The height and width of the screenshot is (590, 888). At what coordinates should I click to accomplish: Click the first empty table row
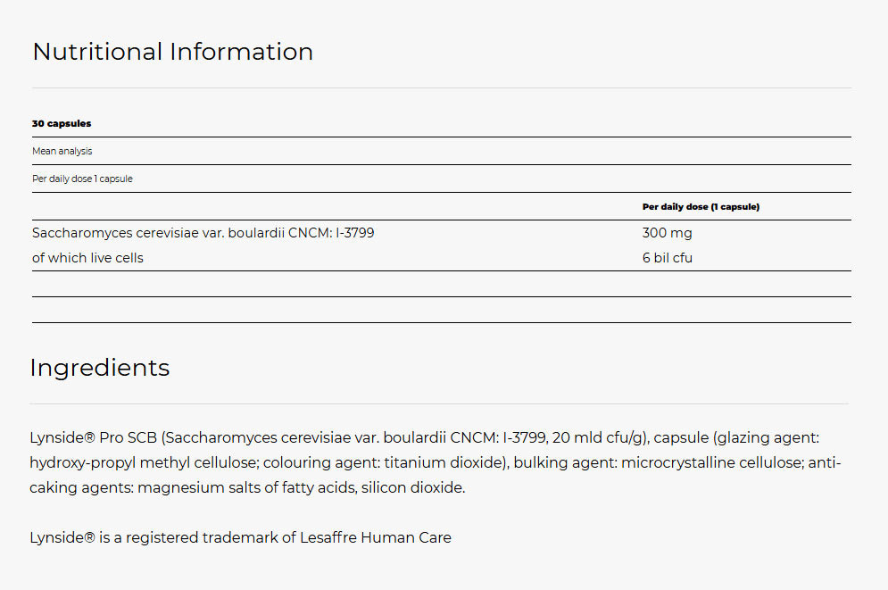[x=442, y=284]
